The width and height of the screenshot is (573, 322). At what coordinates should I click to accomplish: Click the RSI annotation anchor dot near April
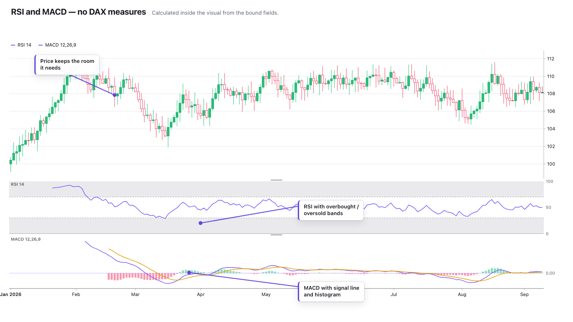pos(201,223)
